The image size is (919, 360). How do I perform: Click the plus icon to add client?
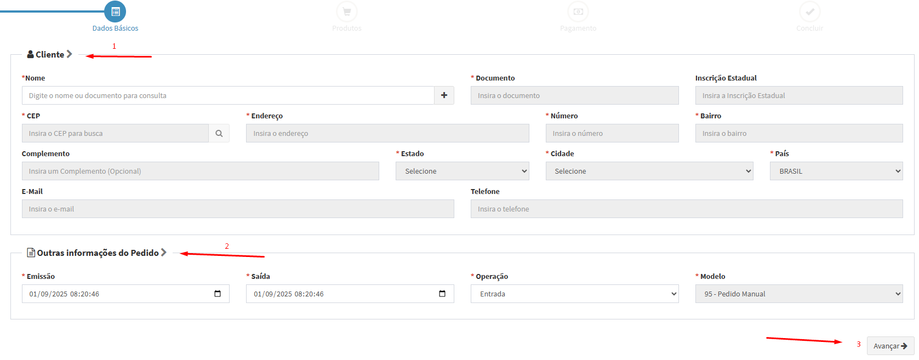click(444, 95)
